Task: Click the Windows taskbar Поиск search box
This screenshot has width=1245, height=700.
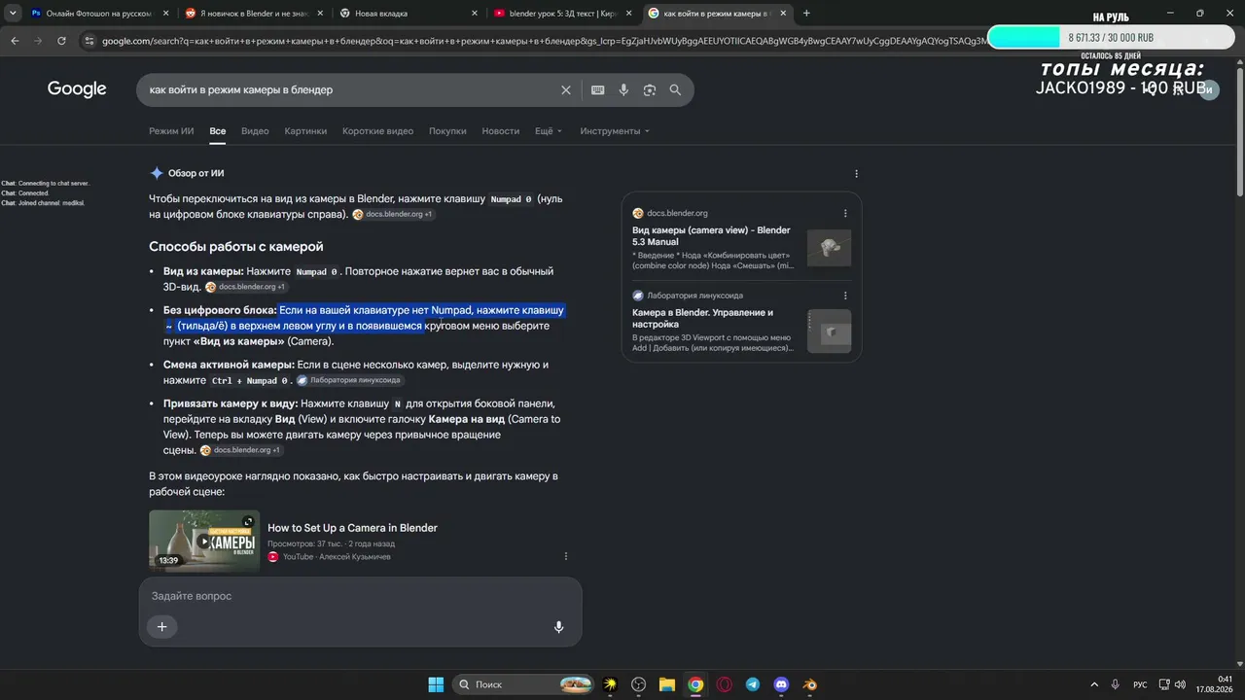Action: (x=525, y=684)
